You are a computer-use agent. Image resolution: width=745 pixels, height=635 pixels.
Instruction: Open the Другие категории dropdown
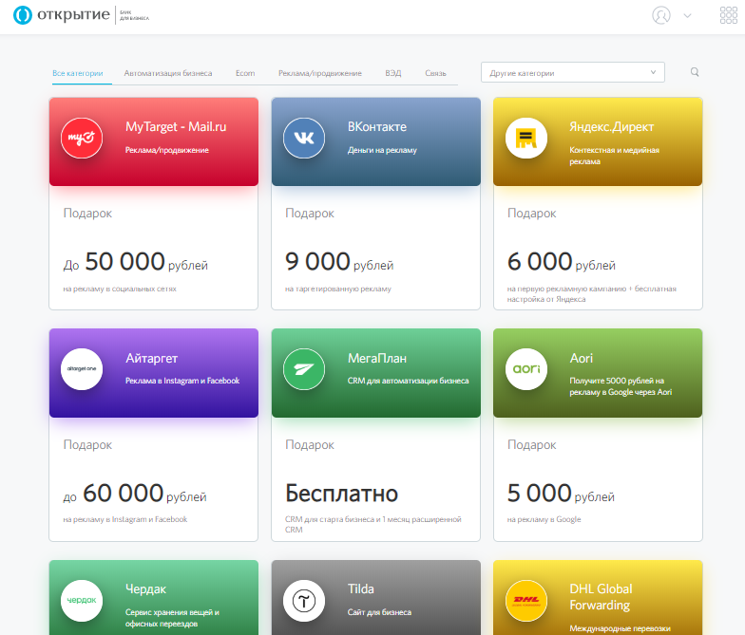(x=572, y=72)
